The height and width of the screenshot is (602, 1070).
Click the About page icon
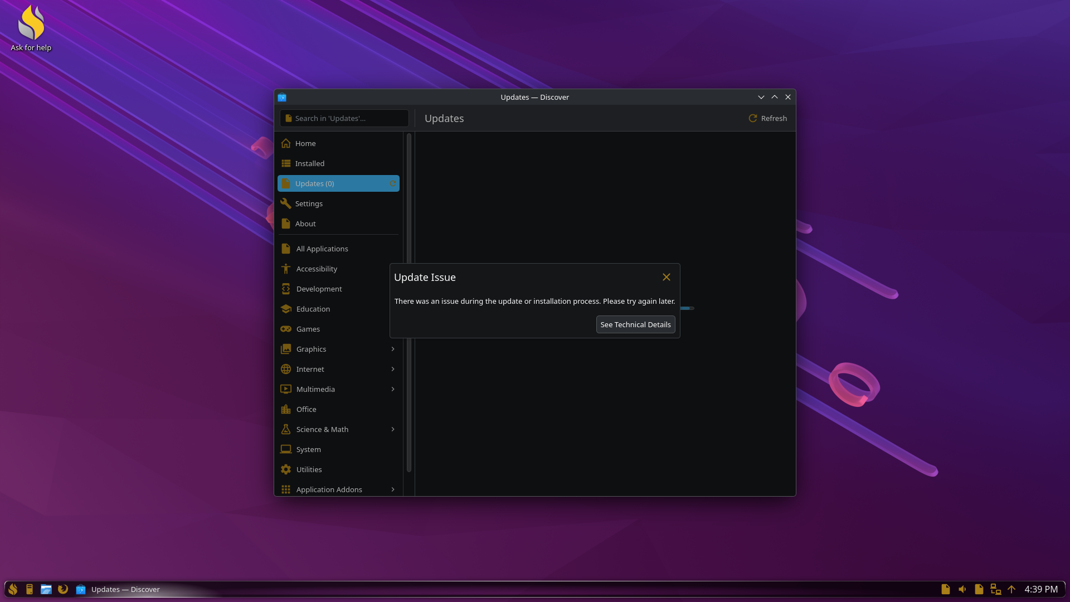click(286, 224)
